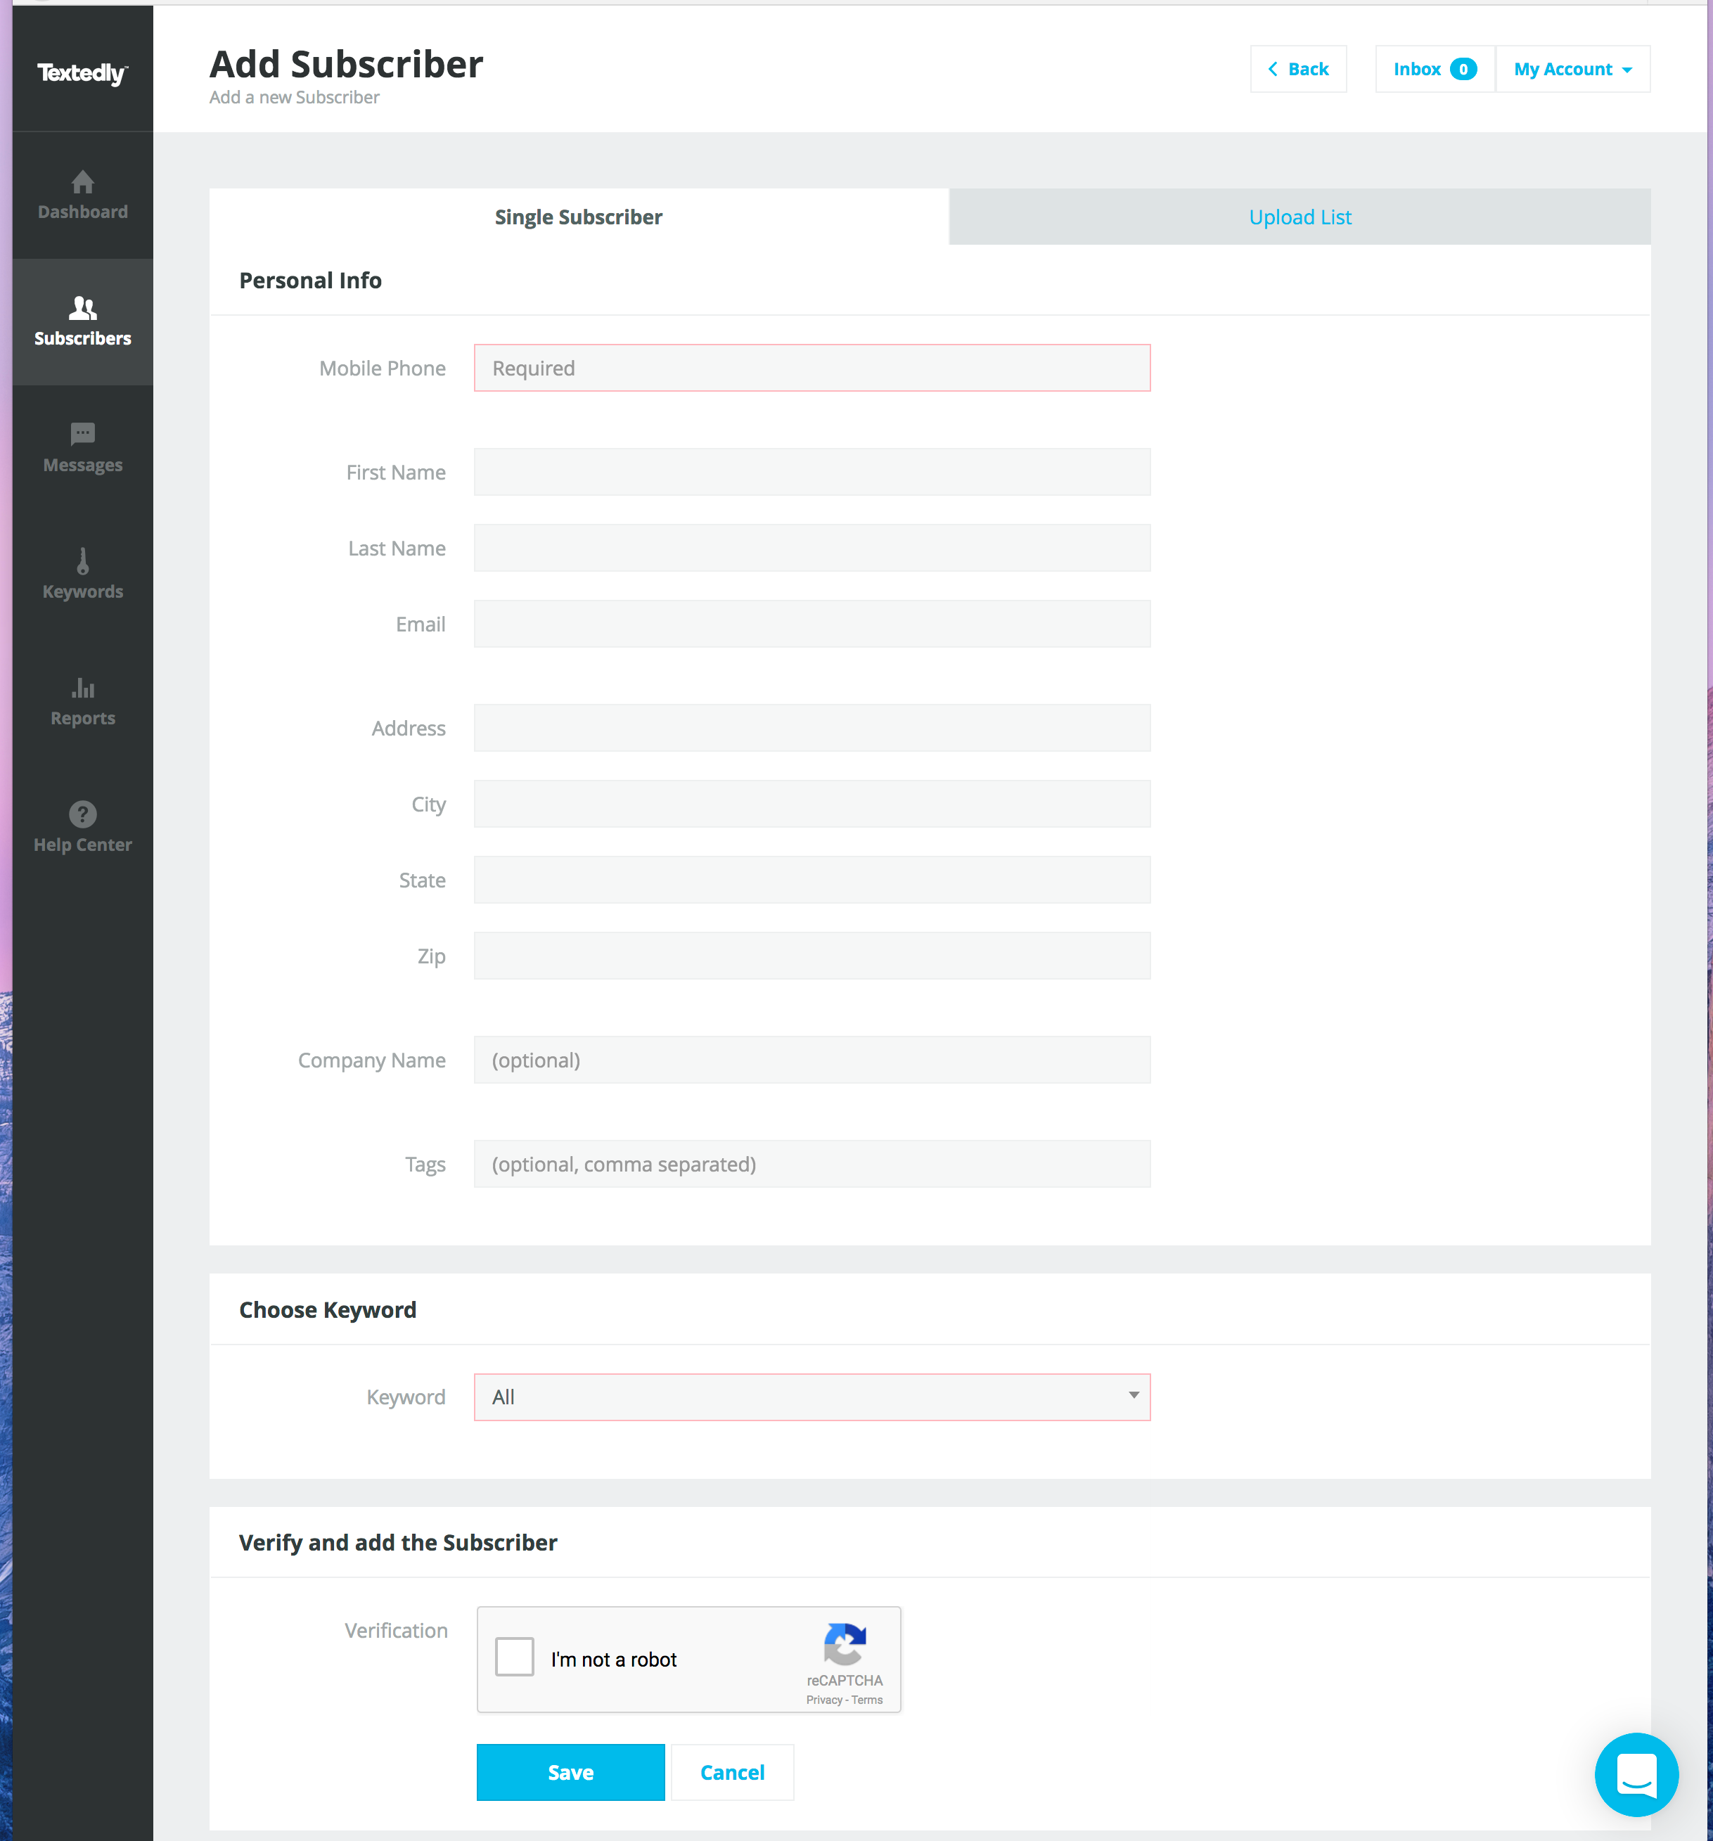Screen dimensions: 1713x1841
Task: Open the Inbox button
Action: pos(1435,70)
